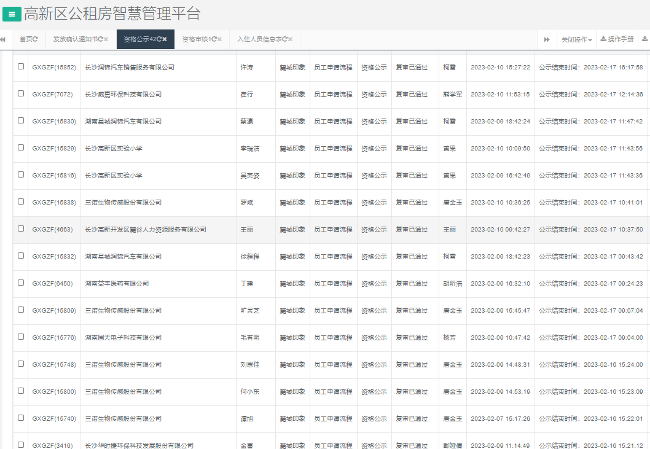Image resolution: width=650 pixels, height=449 pixels.
Task: Refresh the 发放确认通知书 tab via reload icon
Action: (101, 39)
